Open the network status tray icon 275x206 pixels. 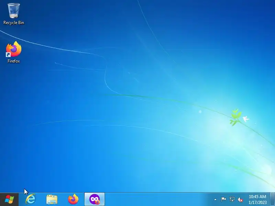(232, 199)
